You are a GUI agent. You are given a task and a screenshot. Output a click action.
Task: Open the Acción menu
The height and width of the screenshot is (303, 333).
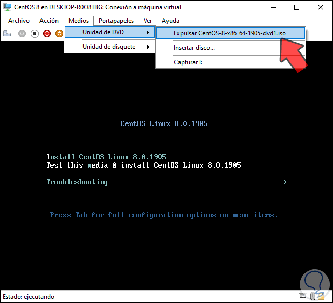coord(49,21)
